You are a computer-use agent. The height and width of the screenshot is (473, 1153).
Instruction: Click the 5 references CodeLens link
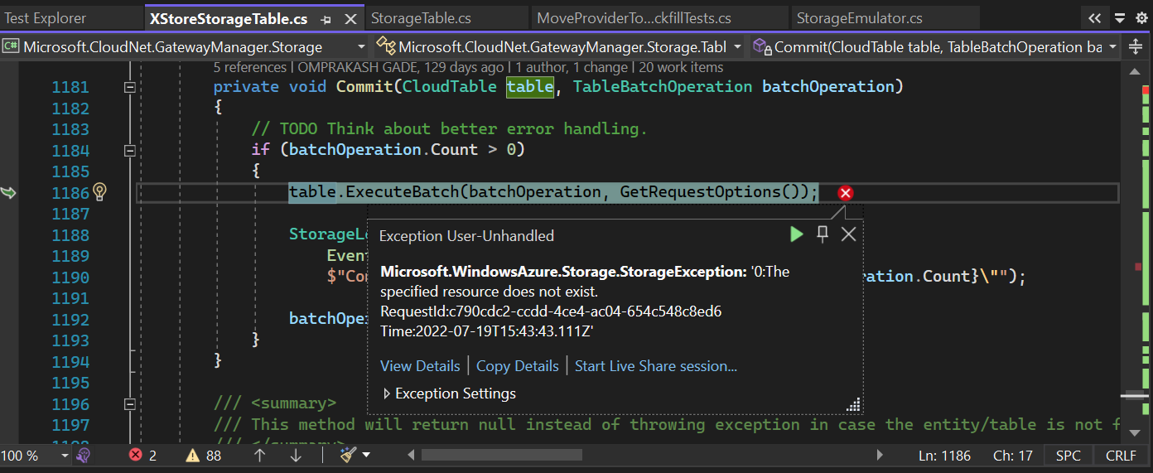pyautogui.click(x=249, y=68)
